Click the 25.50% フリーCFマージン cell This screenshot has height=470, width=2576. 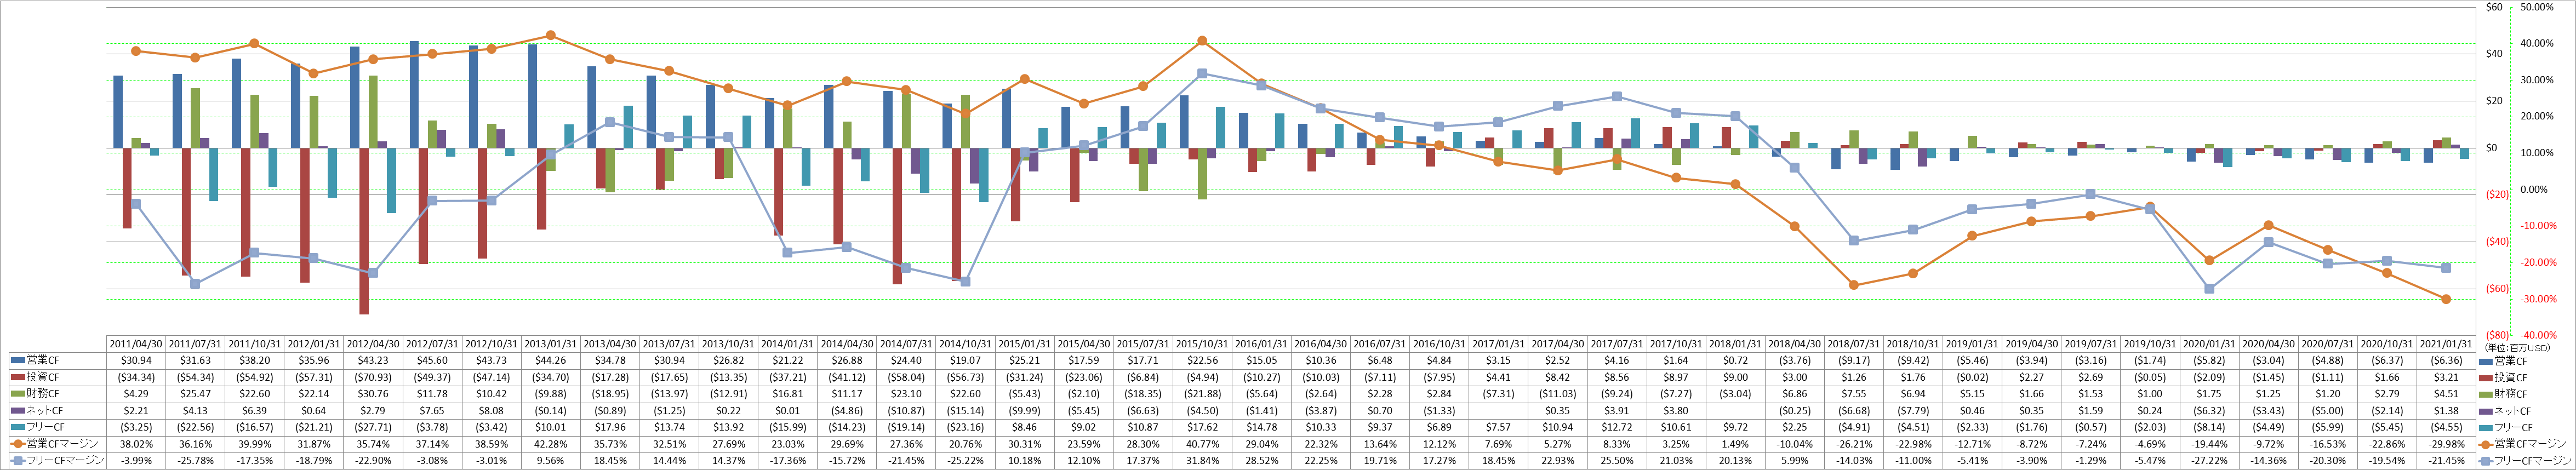tap(1617, 461)
